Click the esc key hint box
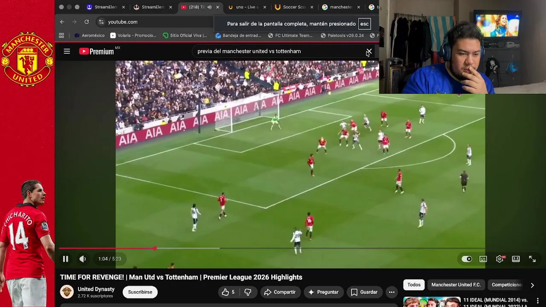 pyautogui.click(x=364, y=24)
